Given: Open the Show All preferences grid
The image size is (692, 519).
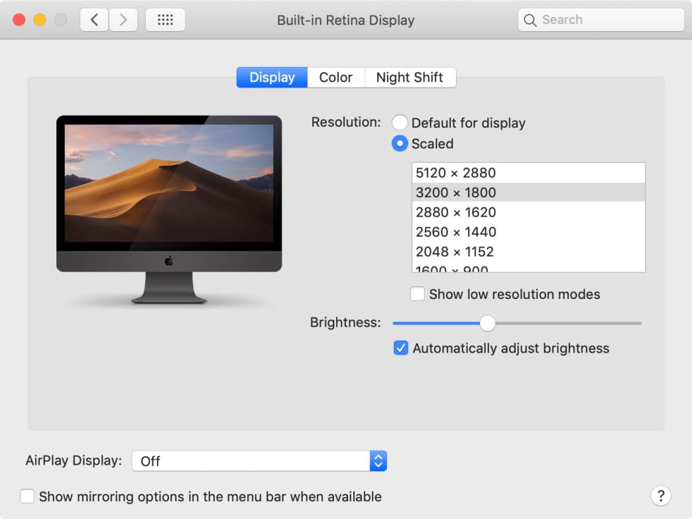Looking at the screenshot, I should pyautogui.click(x=165, y=19).
